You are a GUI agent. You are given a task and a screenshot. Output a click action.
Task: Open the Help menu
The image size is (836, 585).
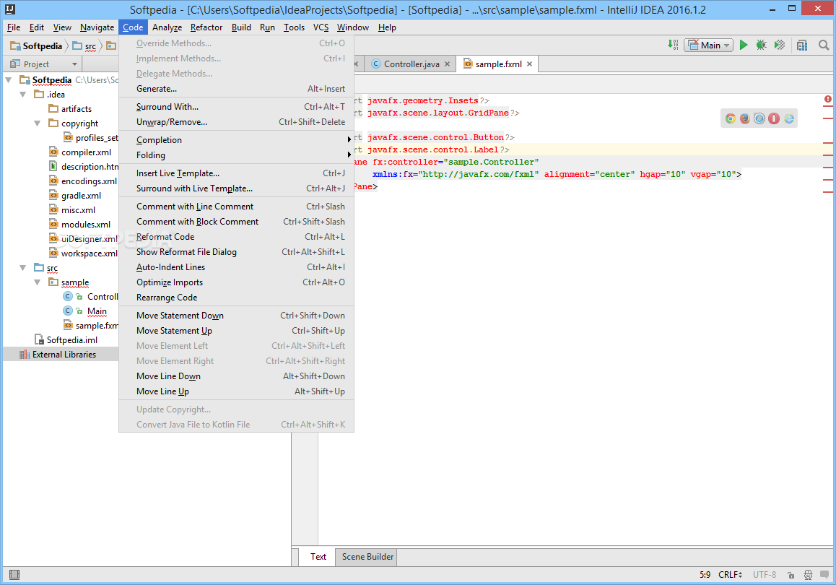tap(387, 27)
